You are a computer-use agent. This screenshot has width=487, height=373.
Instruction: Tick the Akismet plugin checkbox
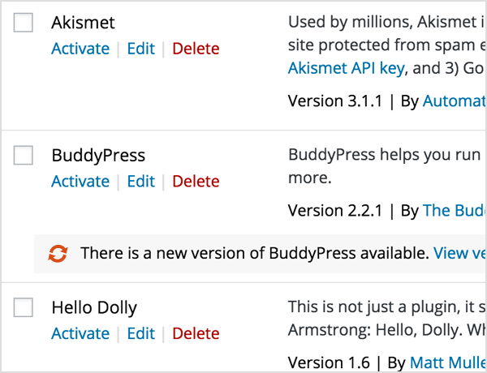(x=24, y=23)
